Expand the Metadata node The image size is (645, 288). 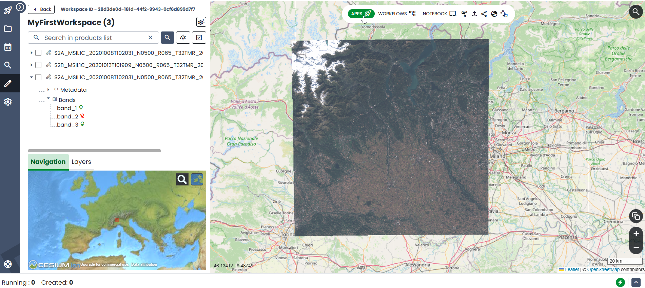click(48, 90)
